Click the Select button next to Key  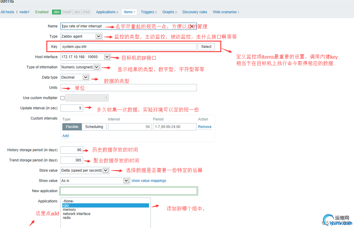click(x=206, y=47)
